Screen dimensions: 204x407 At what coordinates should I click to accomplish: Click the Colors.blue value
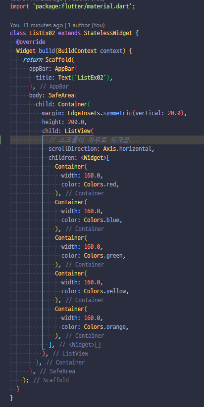pos(102,220)
